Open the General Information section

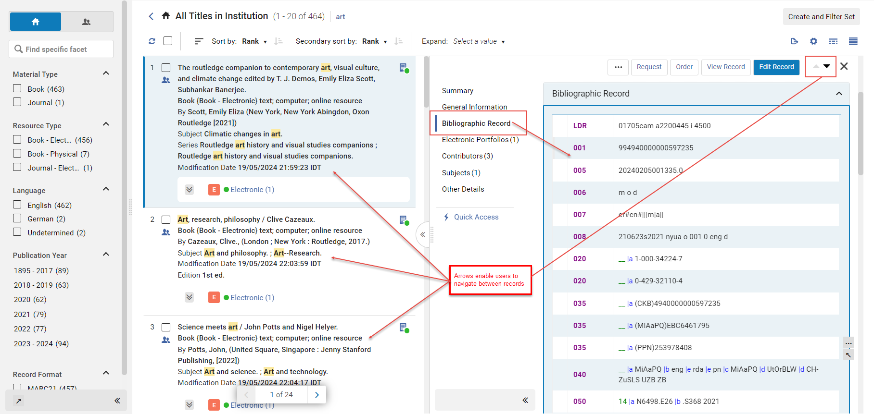474,107
